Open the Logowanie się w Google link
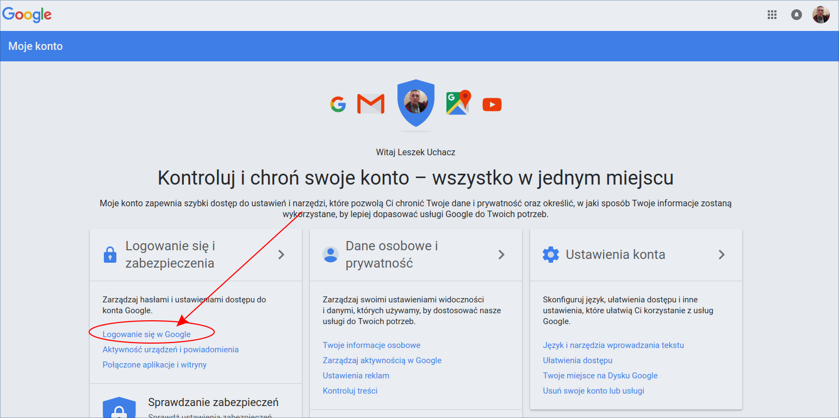This screenshot has height=418, width=839. (x=147, y=334)
